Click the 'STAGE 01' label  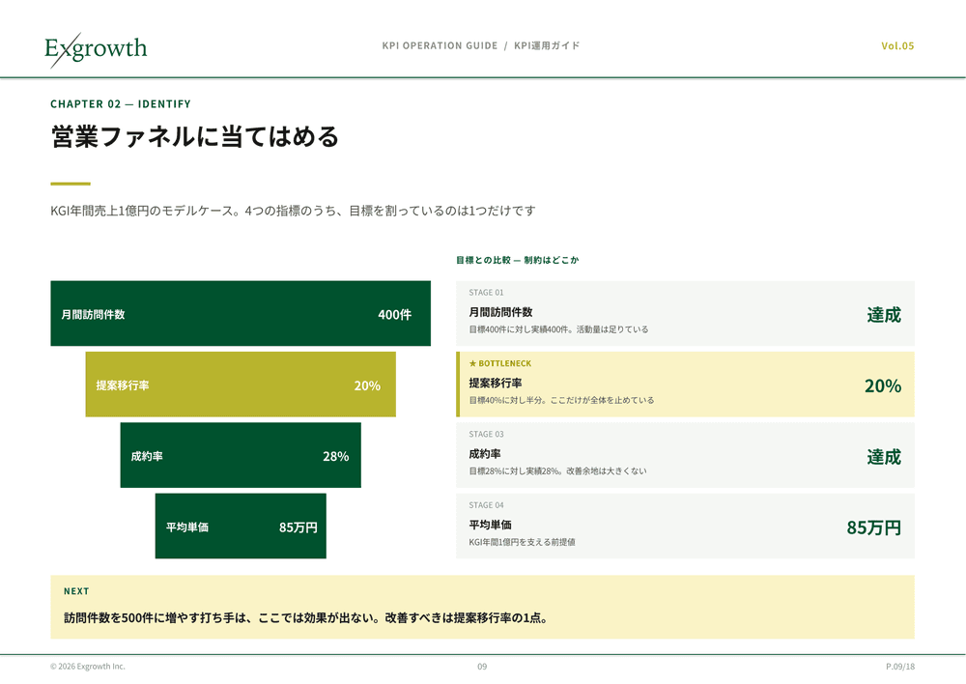tap(486, 293)
